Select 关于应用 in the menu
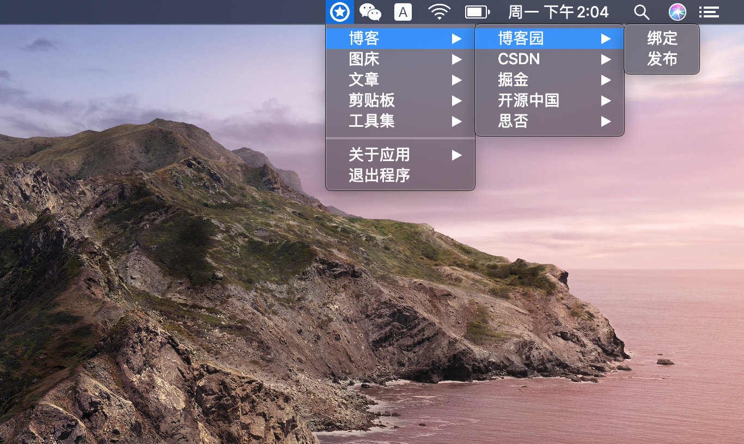The height and width of the screenshot is (444, 744). point(400,155)
